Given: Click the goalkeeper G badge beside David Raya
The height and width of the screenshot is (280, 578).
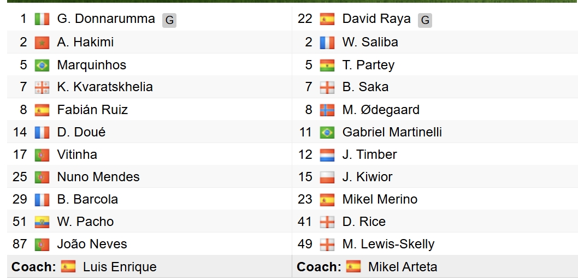Looking at the screenshot, I should pos(425,20).
